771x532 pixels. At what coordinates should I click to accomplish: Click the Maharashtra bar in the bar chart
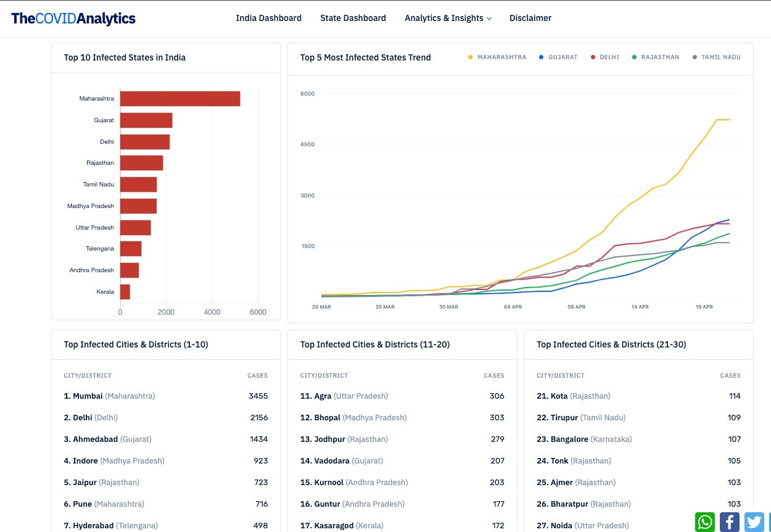click(x=179, y=98)
